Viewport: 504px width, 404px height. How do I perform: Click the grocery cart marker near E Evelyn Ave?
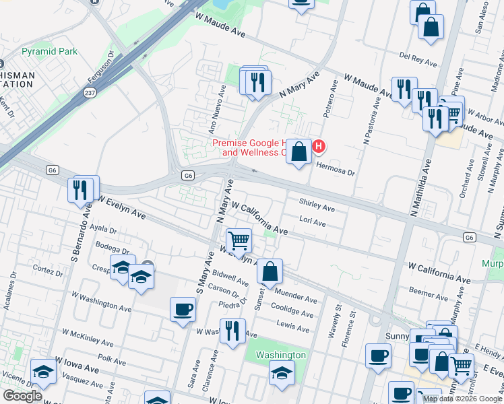[x=461, y=367]
